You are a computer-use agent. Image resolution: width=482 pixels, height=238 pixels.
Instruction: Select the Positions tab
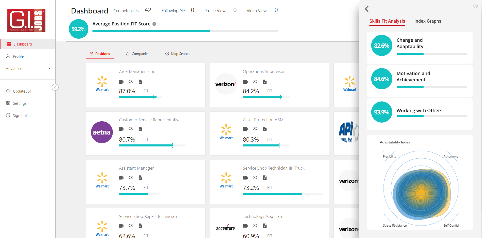pos(100,54)
